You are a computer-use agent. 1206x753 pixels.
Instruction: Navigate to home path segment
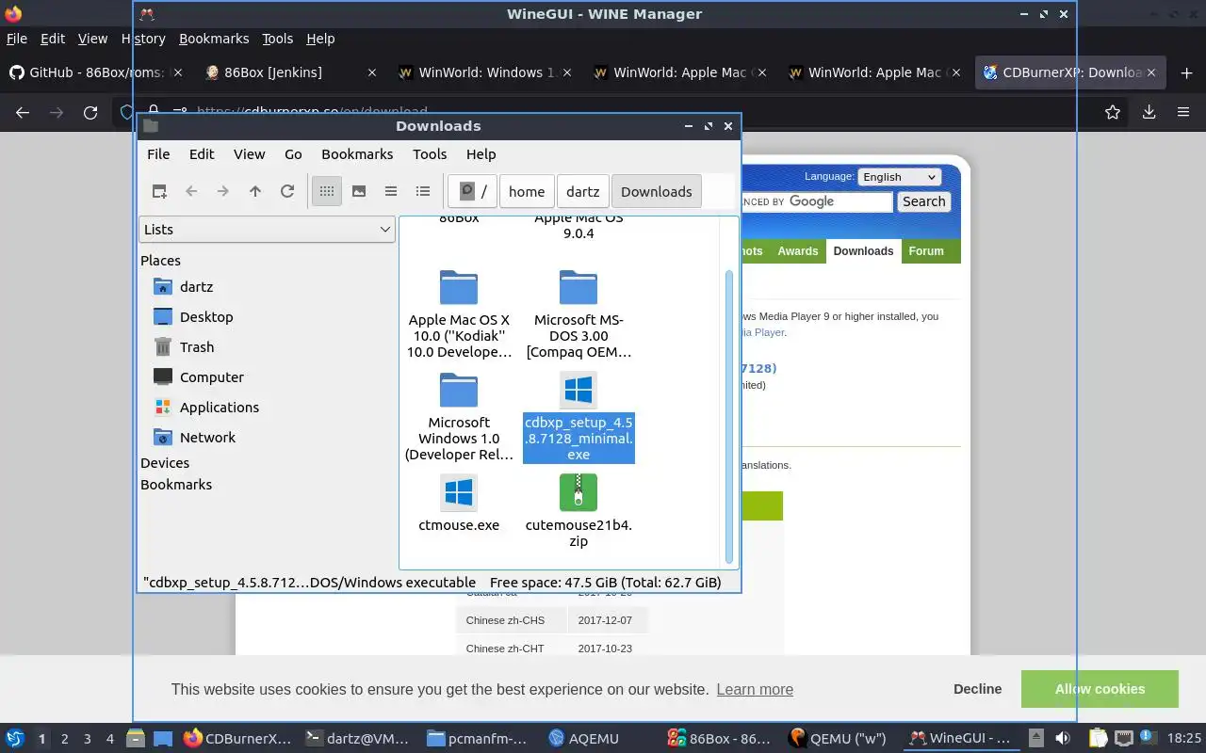point(527,191)
